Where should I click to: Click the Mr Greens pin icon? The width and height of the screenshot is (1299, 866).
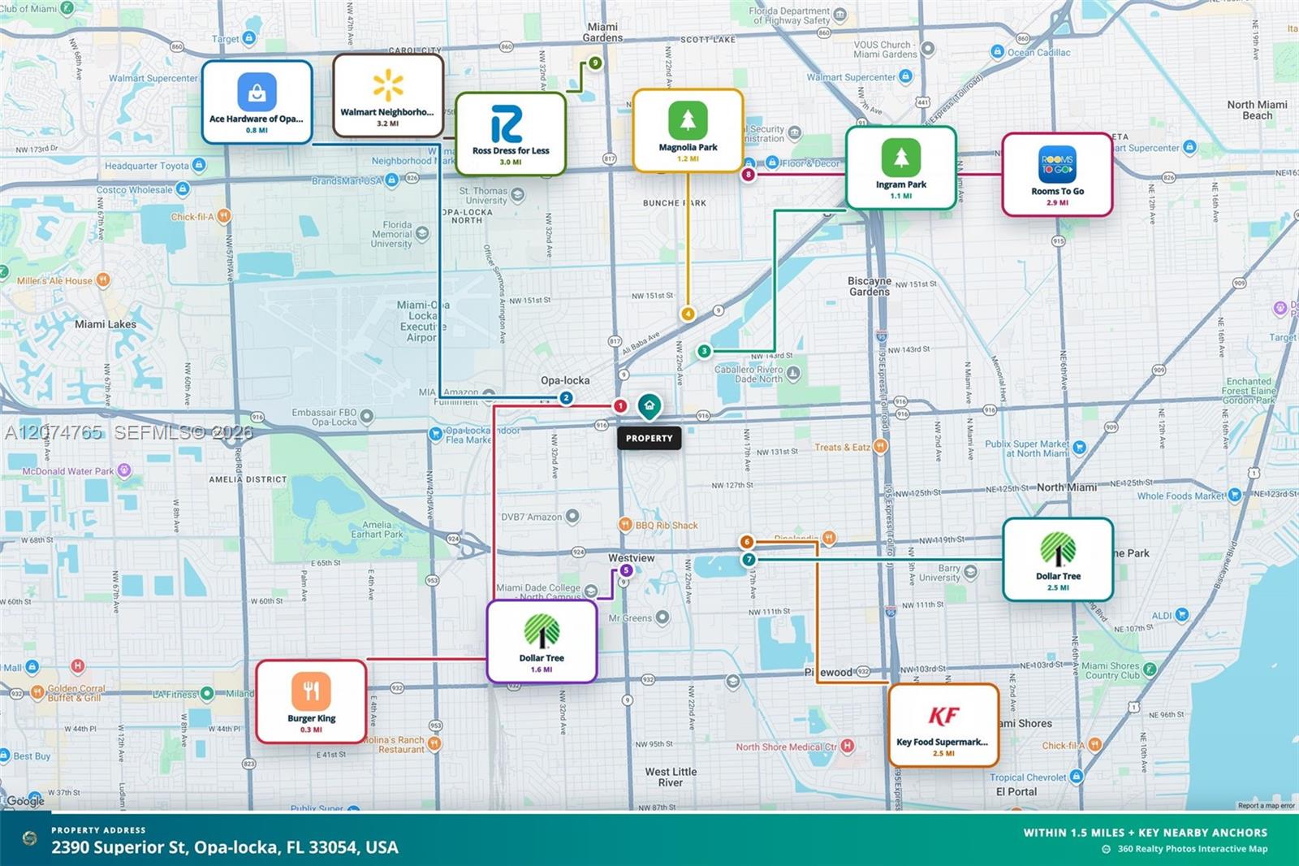click(662, 617)
